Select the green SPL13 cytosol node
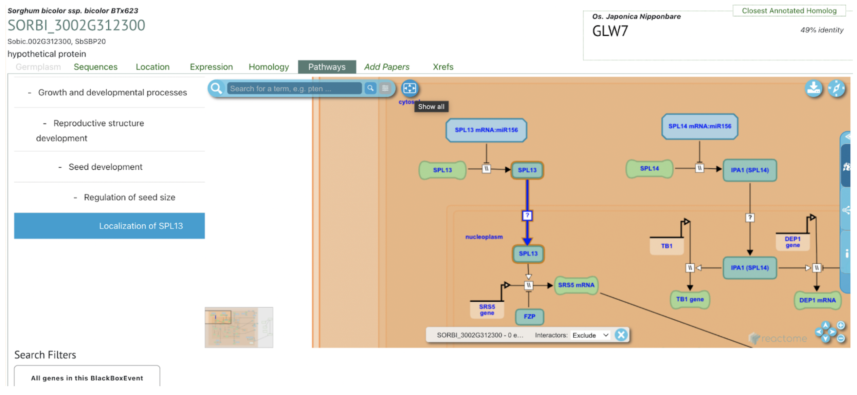Viewport: 857px width, 395px height. pos(442,170)
